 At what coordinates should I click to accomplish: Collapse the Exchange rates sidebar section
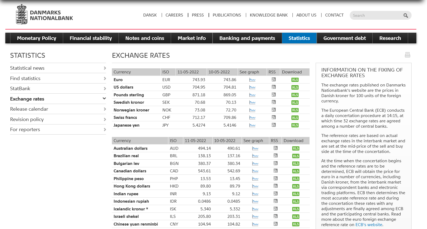(x=104, y=99)
